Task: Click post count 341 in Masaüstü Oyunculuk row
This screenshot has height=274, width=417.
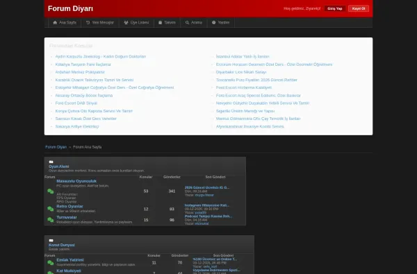Action: 172,191
